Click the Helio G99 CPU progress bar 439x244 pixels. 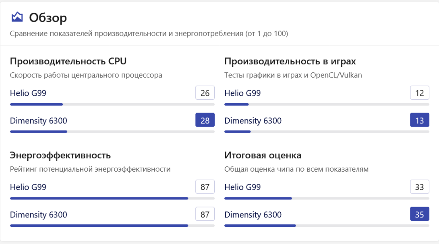click(x=112, y=104)
